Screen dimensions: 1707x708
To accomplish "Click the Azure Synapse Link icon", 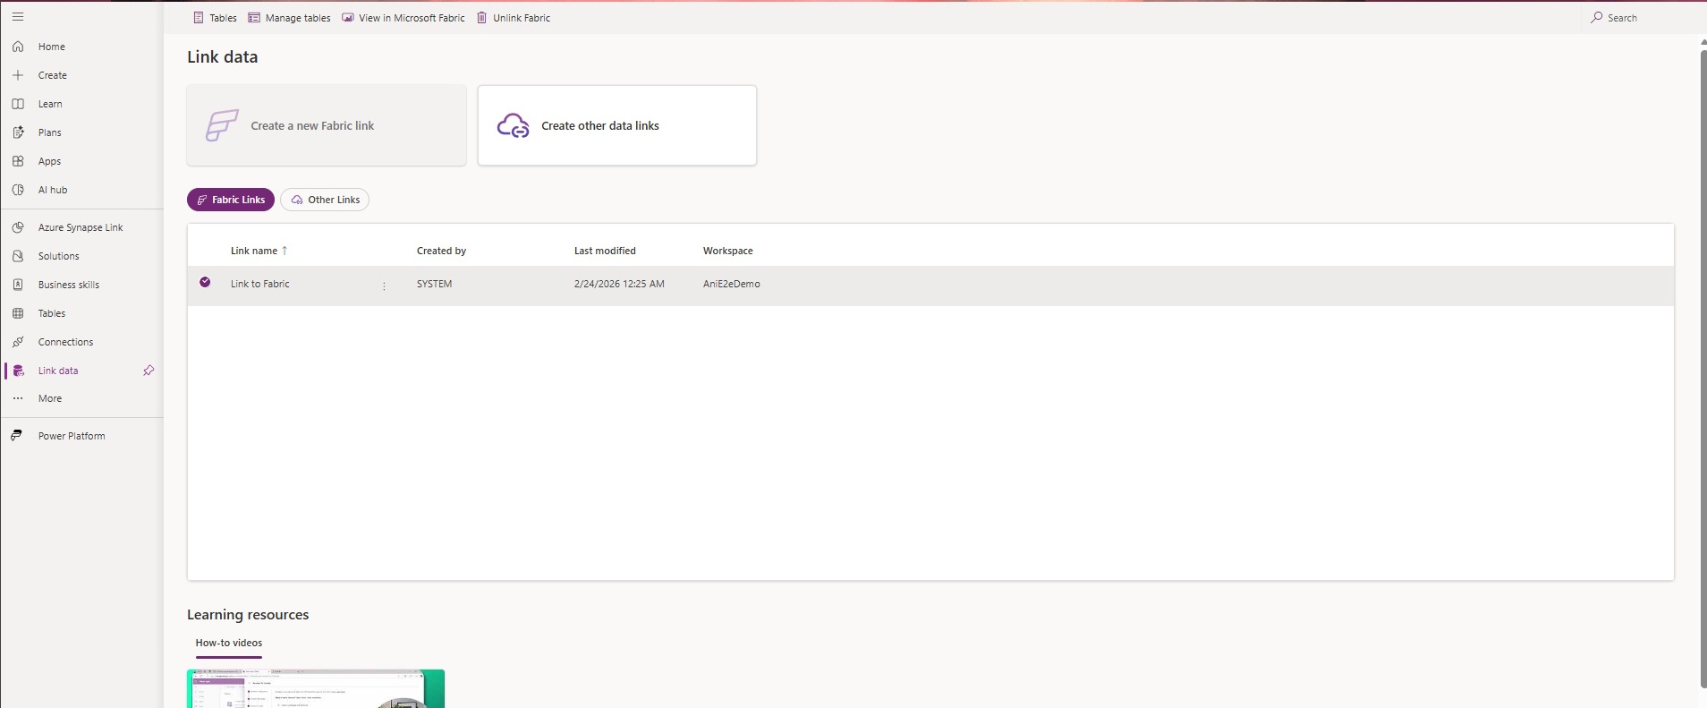I will [x=18, y=227].
